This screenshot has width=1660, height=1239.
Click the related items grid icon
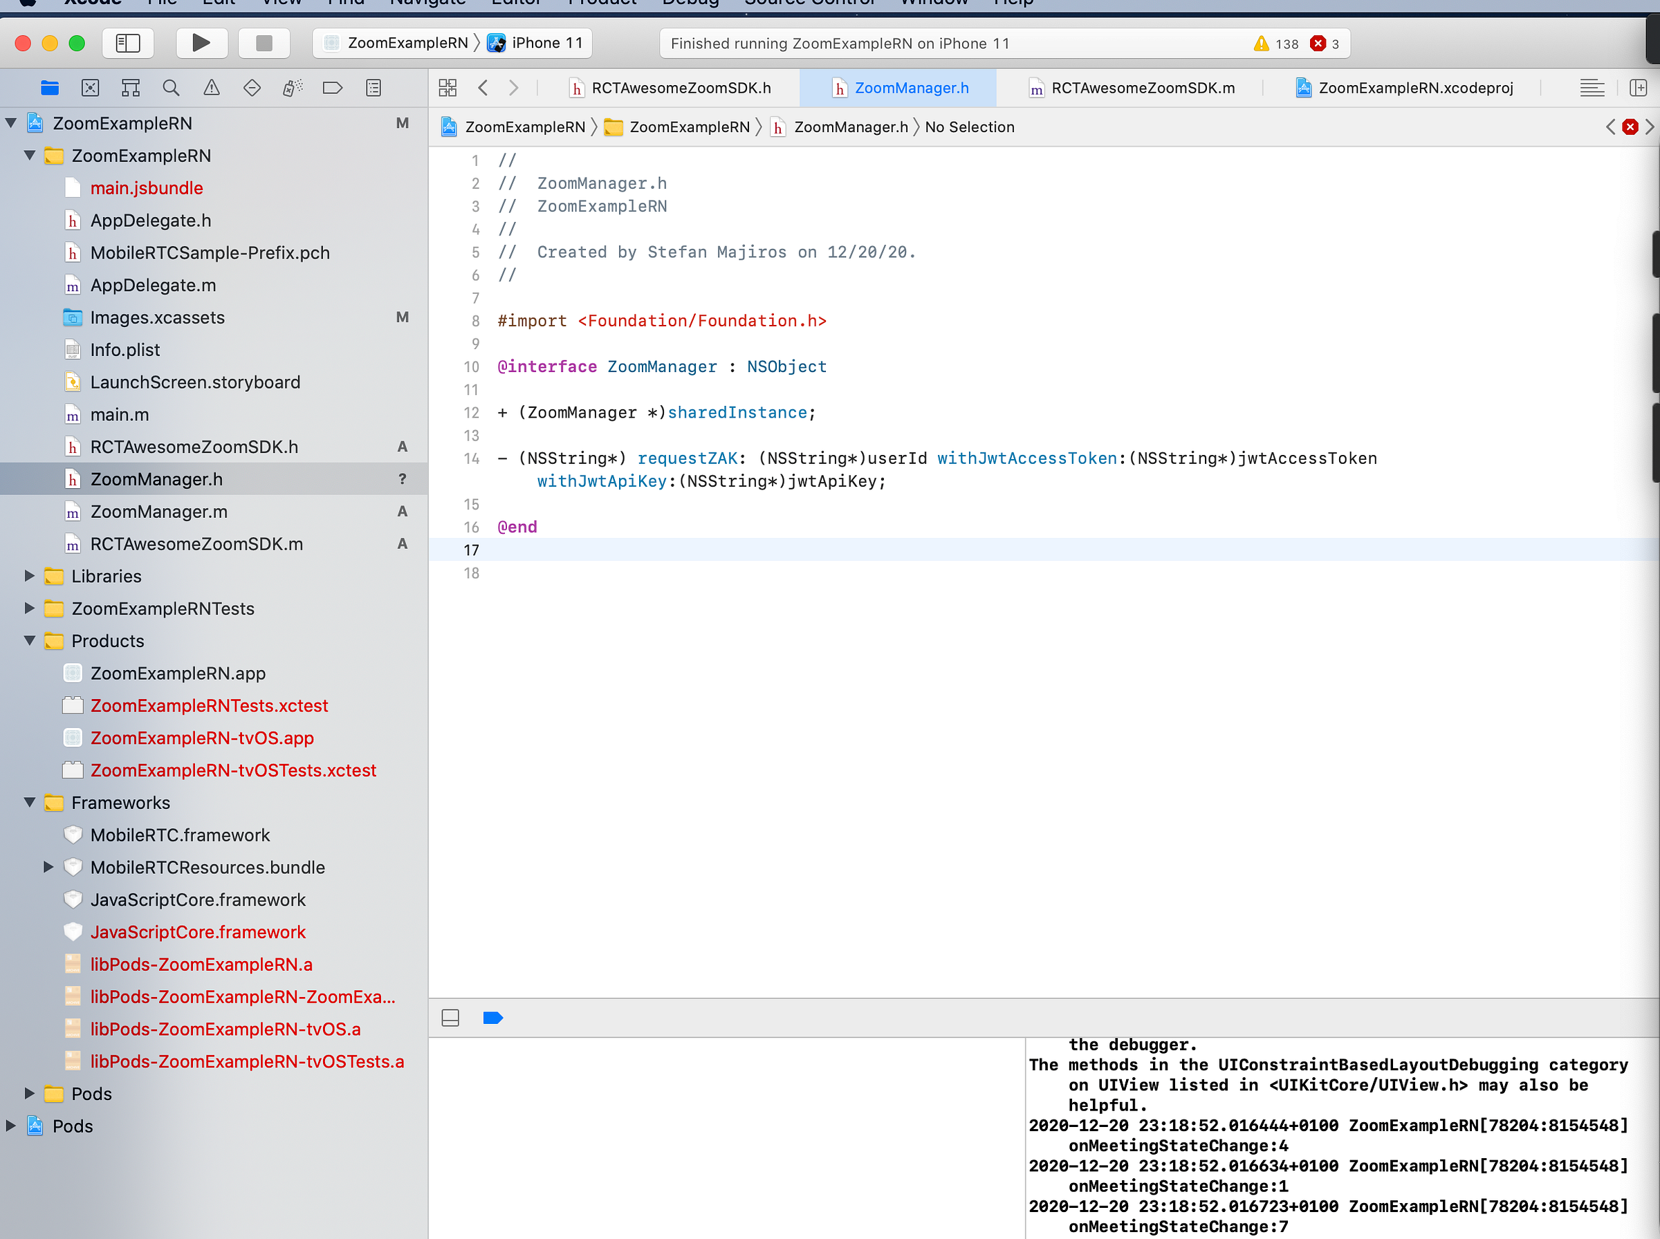click(448, 88)
